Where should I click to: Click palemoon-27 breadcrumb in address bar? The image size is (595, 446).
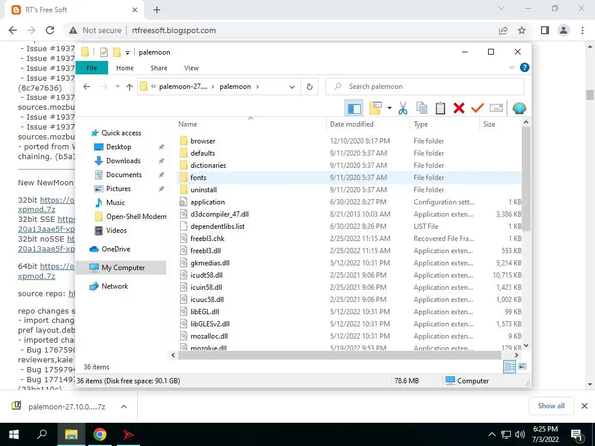click(183, 87)
